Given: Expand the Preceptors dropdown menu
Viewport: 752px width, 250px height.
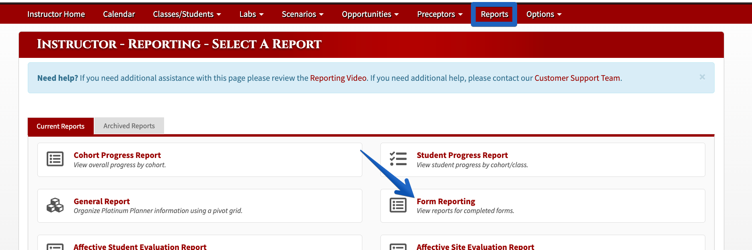Looking at the screenshot, I should click(440, 14).
